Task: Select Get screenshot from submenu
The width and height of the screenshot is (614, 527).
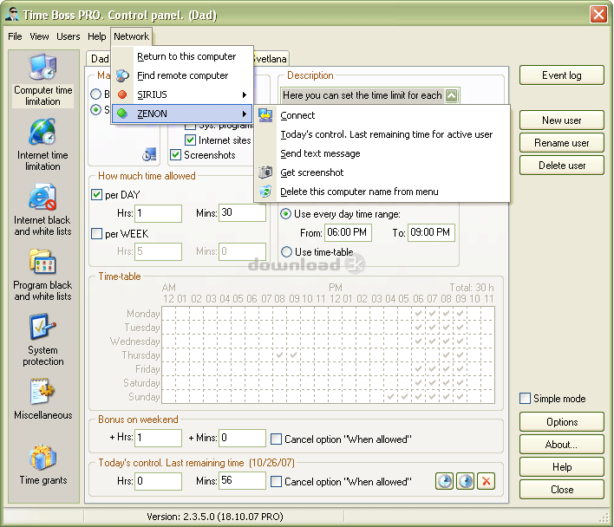Action: click(x=312, y=172)
